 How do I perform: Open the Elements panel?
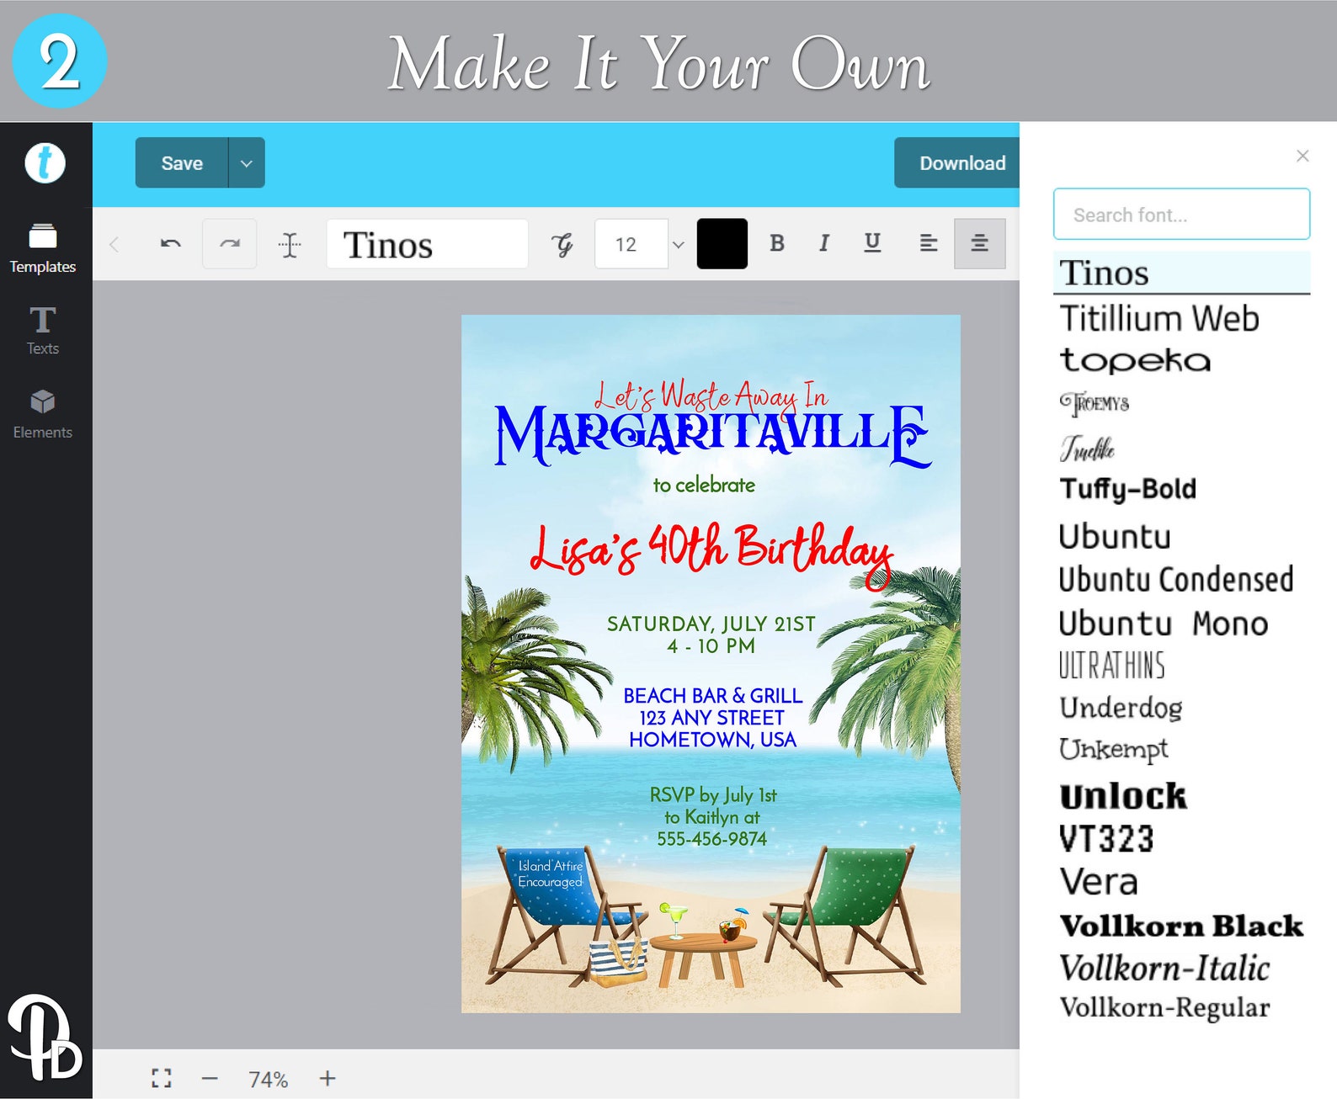coord(43,414)
